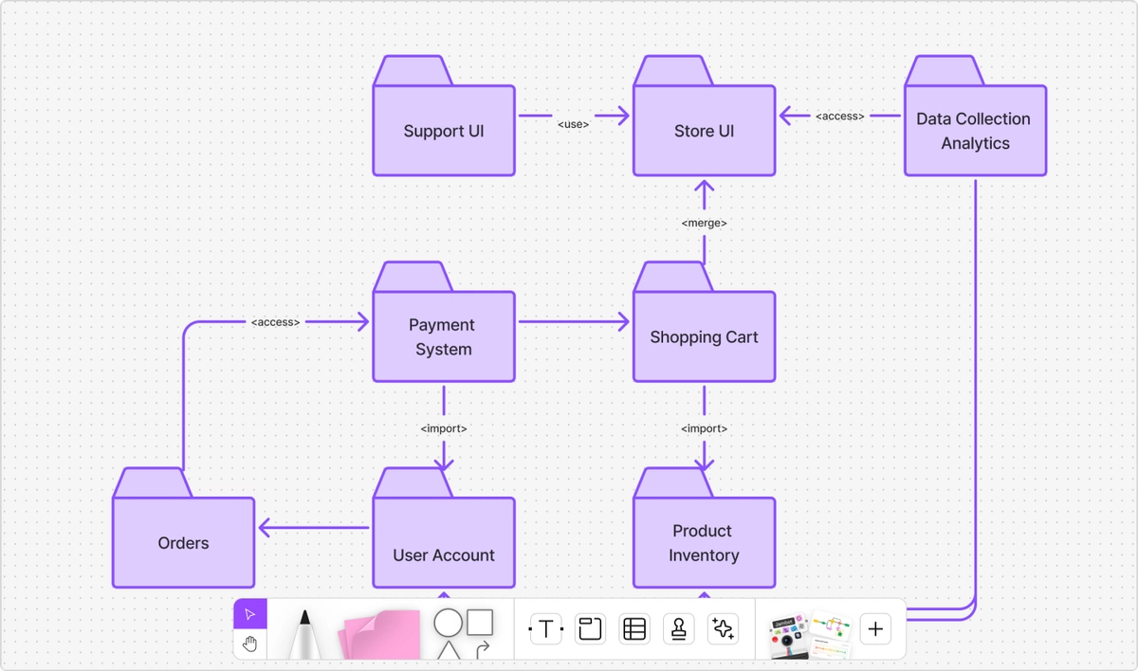Image resolution: width=1138 pixels, height=671 pixels.
Task: Select the Store UI package folder
Action: (704, 131)
